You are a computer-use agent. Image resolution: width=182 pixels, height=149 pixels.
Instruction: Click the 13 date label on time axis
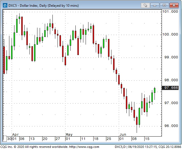point(32,139)
